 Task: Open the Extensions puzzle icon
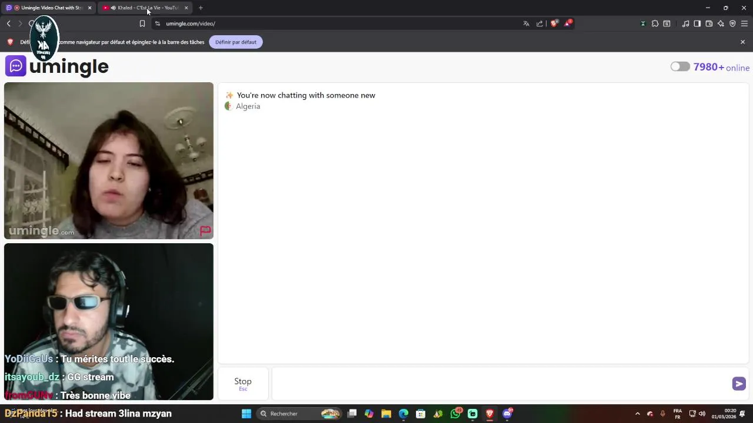(655, 23)
